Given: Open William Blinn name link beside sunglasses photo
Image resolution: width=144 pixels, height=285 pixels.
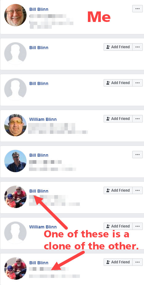Looking at the screenshot, I should point(43,119).
